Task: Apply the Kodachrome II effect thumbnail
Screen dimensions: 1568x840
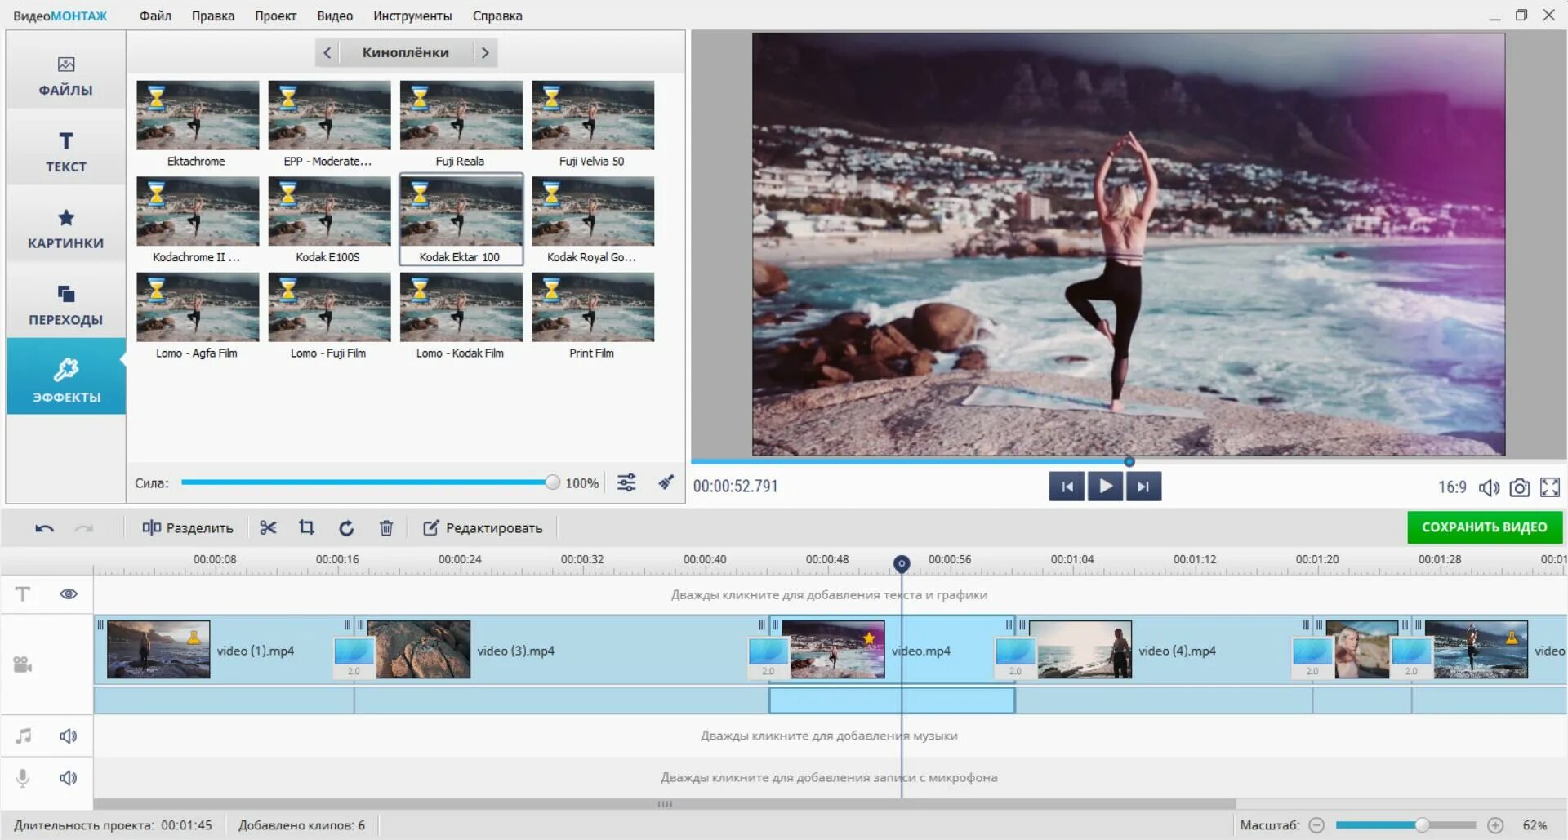Action: pyautogui.click(x=198, y=211)
